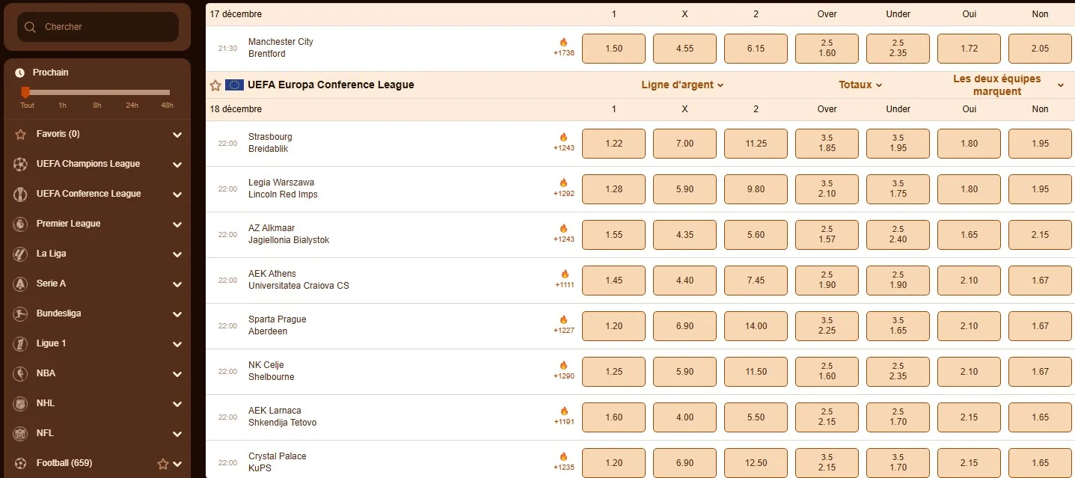This screenshot has width=1075, height=478.
Task: Click the Prochain time slider handle
Action: 25,92
